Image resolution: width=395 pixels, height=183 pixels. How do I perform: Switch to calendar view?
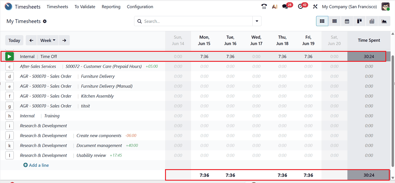(347, 21)
